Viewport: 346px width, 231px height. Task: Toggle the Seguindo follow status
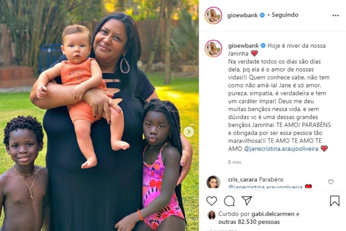click(x=285, y=15)
